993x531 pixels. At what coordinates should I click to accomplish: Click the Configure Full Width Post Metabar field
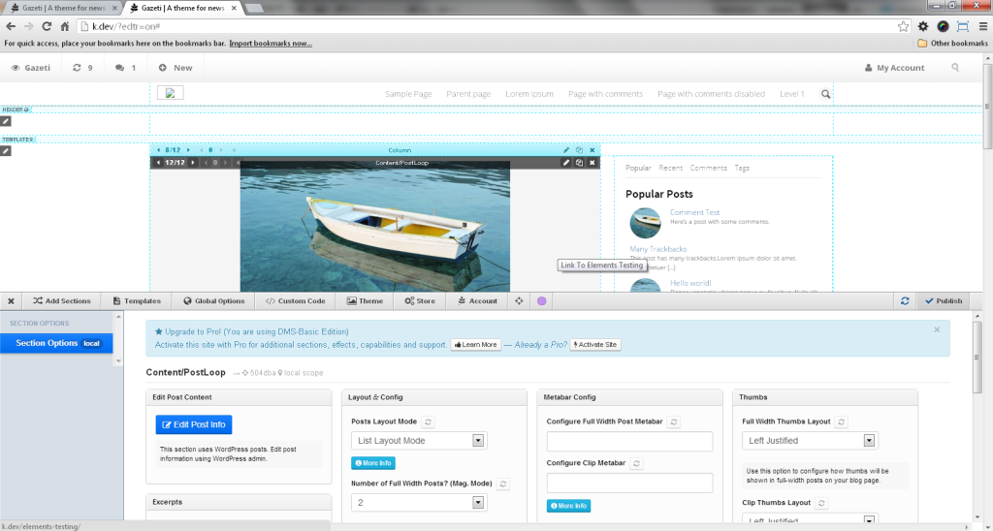629,441
